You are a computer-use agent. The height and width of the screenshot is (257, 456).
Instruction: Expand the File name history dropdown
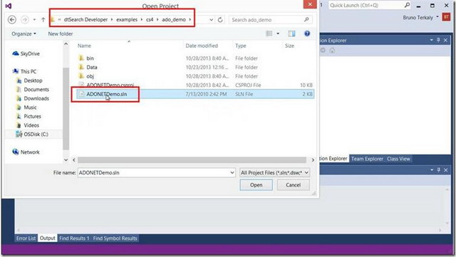(x=232, y=173)
